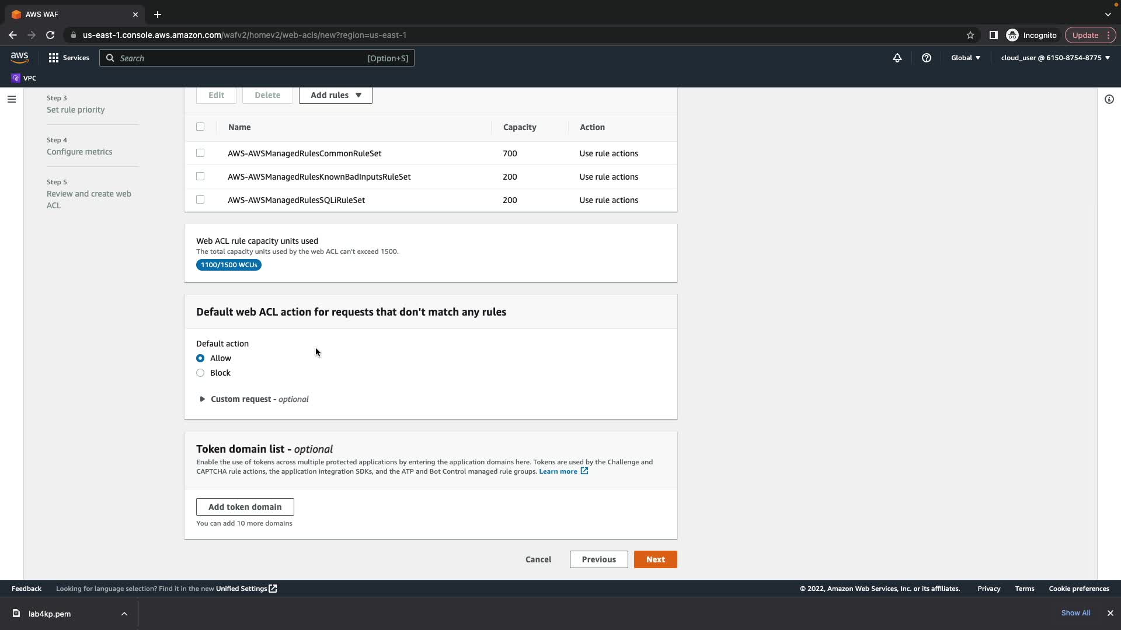Open the Global region dropdown
Screen dimensions: 1121x630
click(x=965, y=58)
